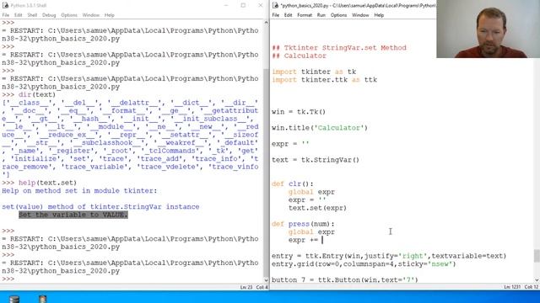Open Run menu in editor window

click(x=321, y=15)
